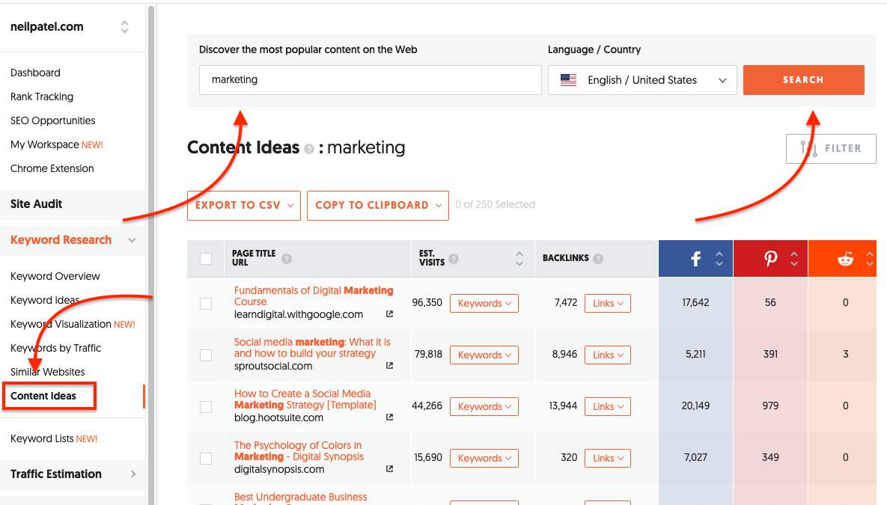This screenshot has height=505, width=887.
Task: Open Keywords dropdown for sproutsocial.com row
Action: (484, 355)
